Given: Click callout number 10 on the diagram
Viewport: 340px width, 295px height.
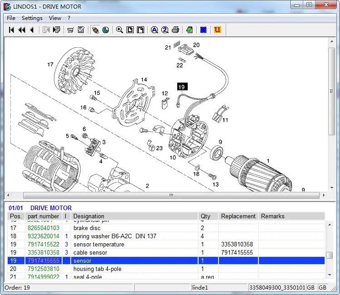Looking at the screenshot, I should point(173,157).
